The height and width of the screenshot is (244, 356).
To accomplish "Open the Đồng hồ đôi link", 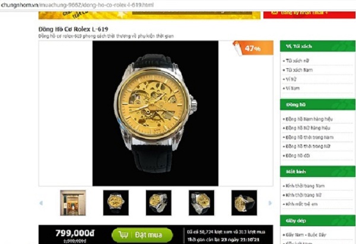I will 298,156.
